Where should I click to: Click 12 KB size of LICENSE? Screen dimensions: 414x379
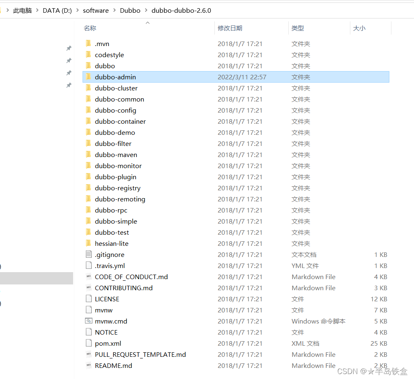tap(379, 299)
